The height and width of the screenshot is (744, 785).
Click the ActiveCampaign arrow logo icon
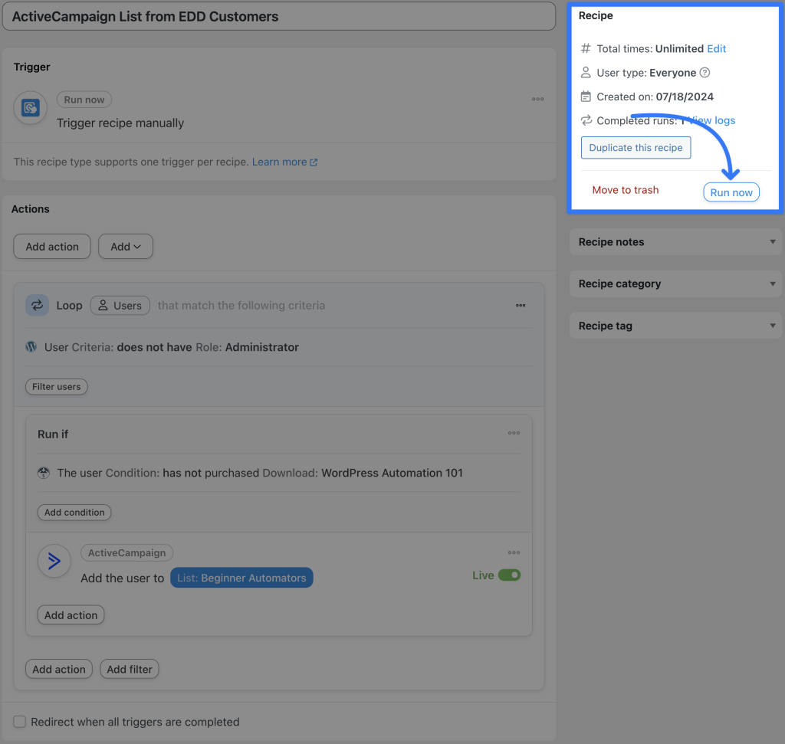click(54, 561)
